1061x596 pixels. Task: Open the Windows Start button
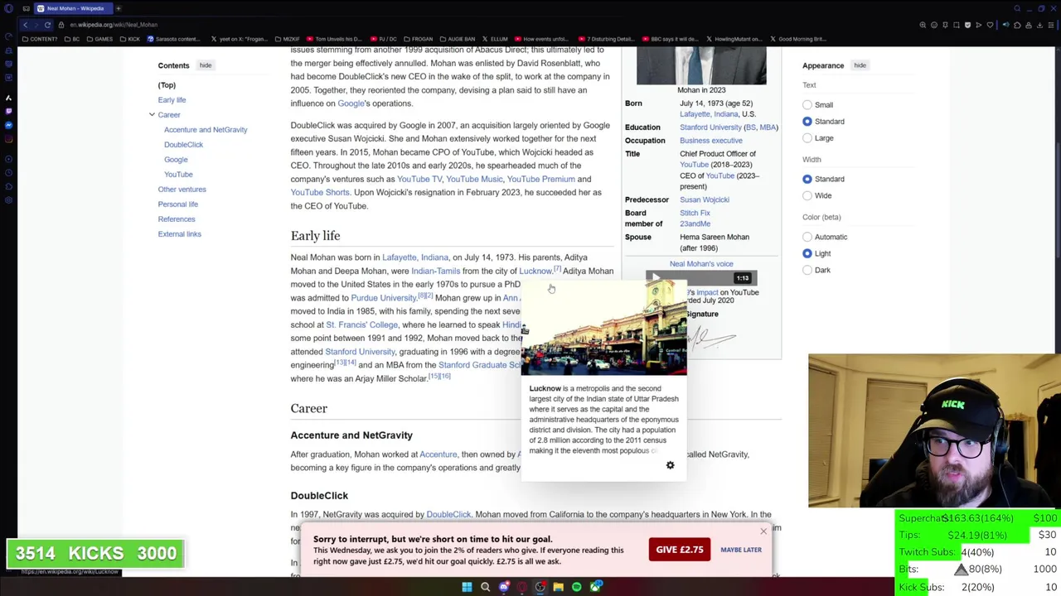click(x=467, y=587)
